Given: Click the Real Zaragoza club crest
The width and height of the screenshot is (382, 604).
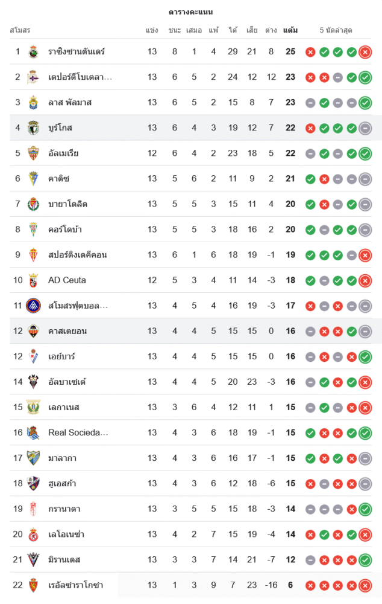Looking at the screenshot, I should tap(33, 585).
